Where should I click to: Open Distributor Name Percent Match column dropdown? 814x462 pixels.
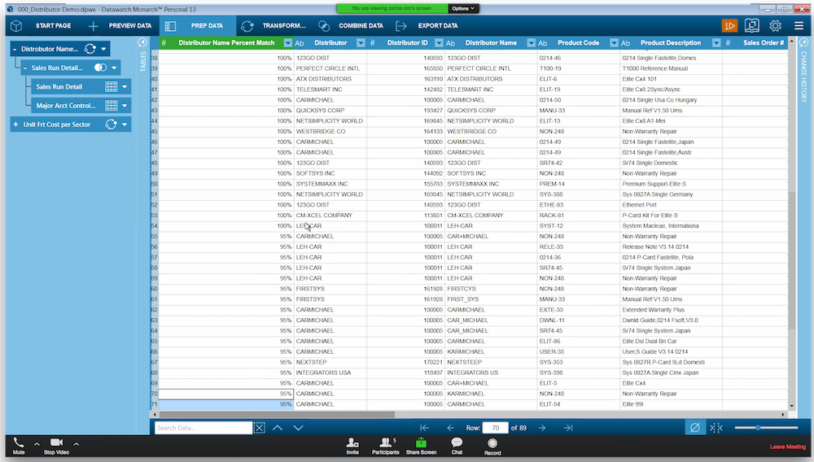(x=288, y=43)
